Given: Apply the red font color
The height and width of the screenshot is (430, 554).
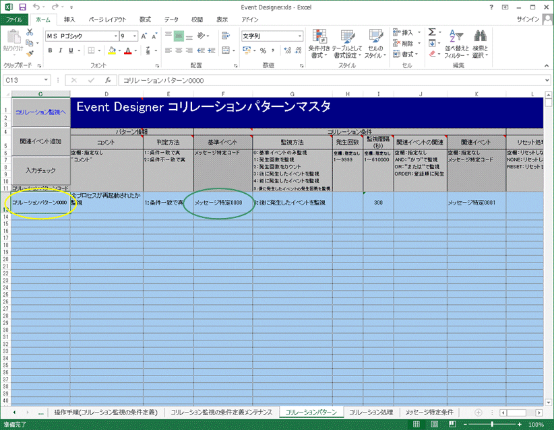Looking at the screenshot, I should coord(128,50).
